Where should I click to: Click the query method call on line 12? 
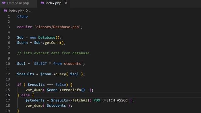[x=61, y=74]
